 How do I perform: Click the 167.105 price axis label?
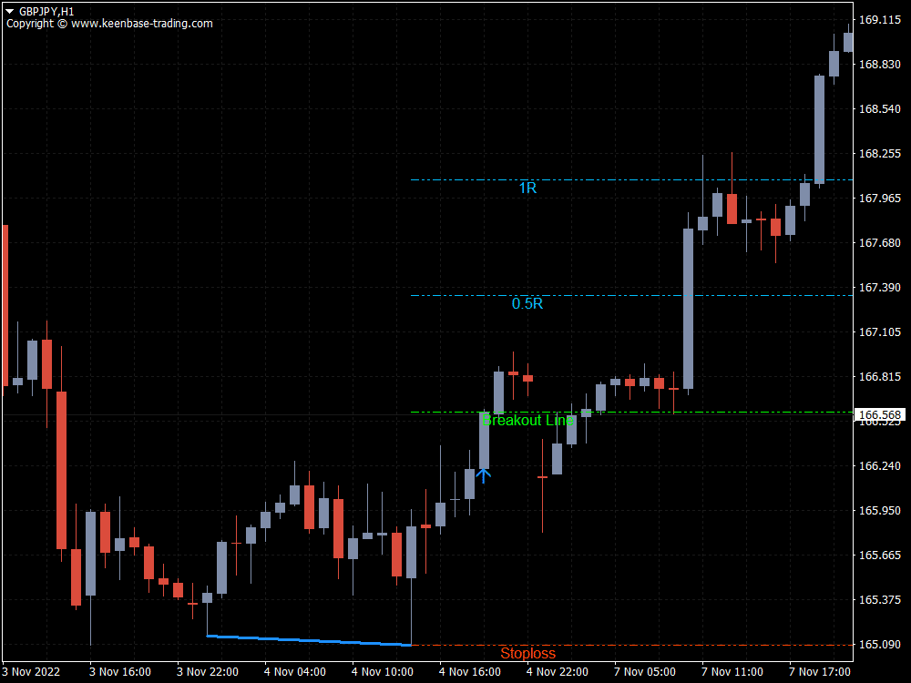click(880, 332)
